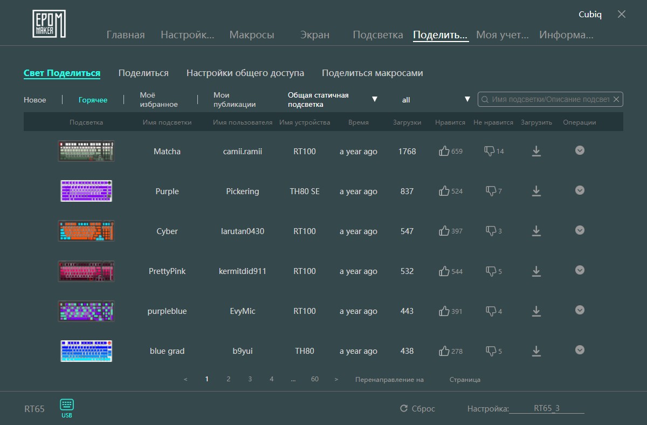Open the Epomaker logo
This screenshot has width=647, height=425.
(49, 24)
